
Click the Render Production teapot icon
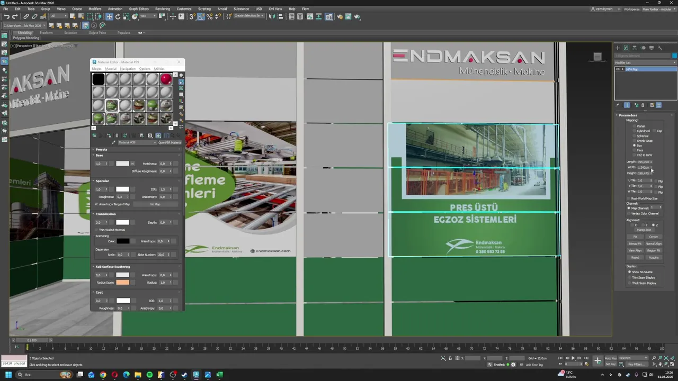[x=357, y=16]
